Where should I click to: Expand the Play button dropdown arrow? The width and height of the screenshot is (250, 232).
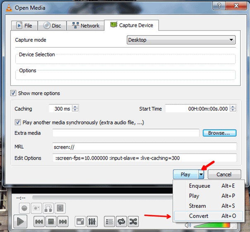point(201,175)
